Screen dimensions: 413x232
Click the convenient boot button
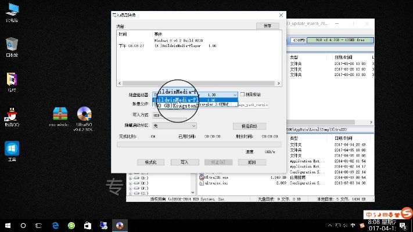tap(249, 126)
